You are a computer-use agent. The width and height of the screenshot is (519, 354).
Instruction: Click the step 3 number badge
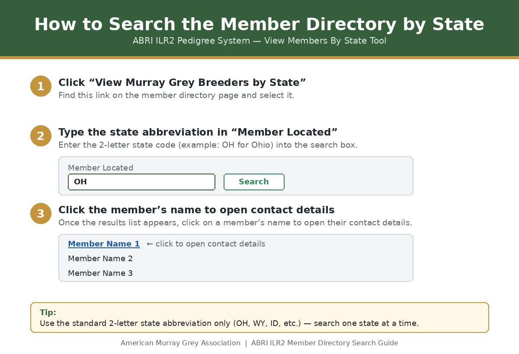(x=41, y=214)
